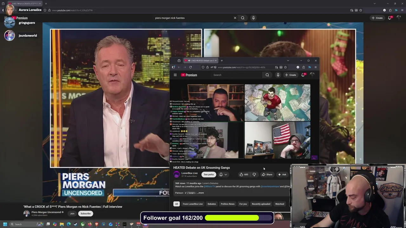Click main YouTube voice search microphone

pyautogui.click(x=253, y=18)
